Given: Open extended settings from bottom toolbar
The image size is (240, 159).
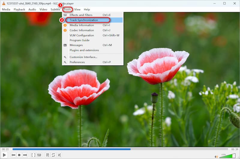Looking at the screenshot, I should pyautogui.click(x=39, y=155).
